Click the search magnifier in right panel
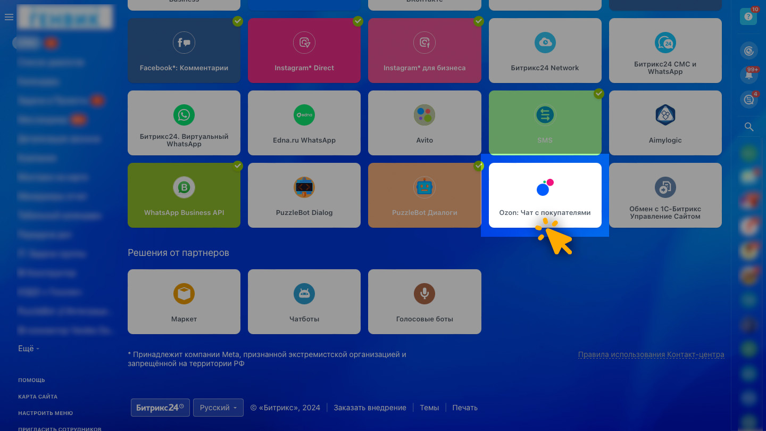The height and width of the screenshot is (431, 766). (x=749, y=127)
